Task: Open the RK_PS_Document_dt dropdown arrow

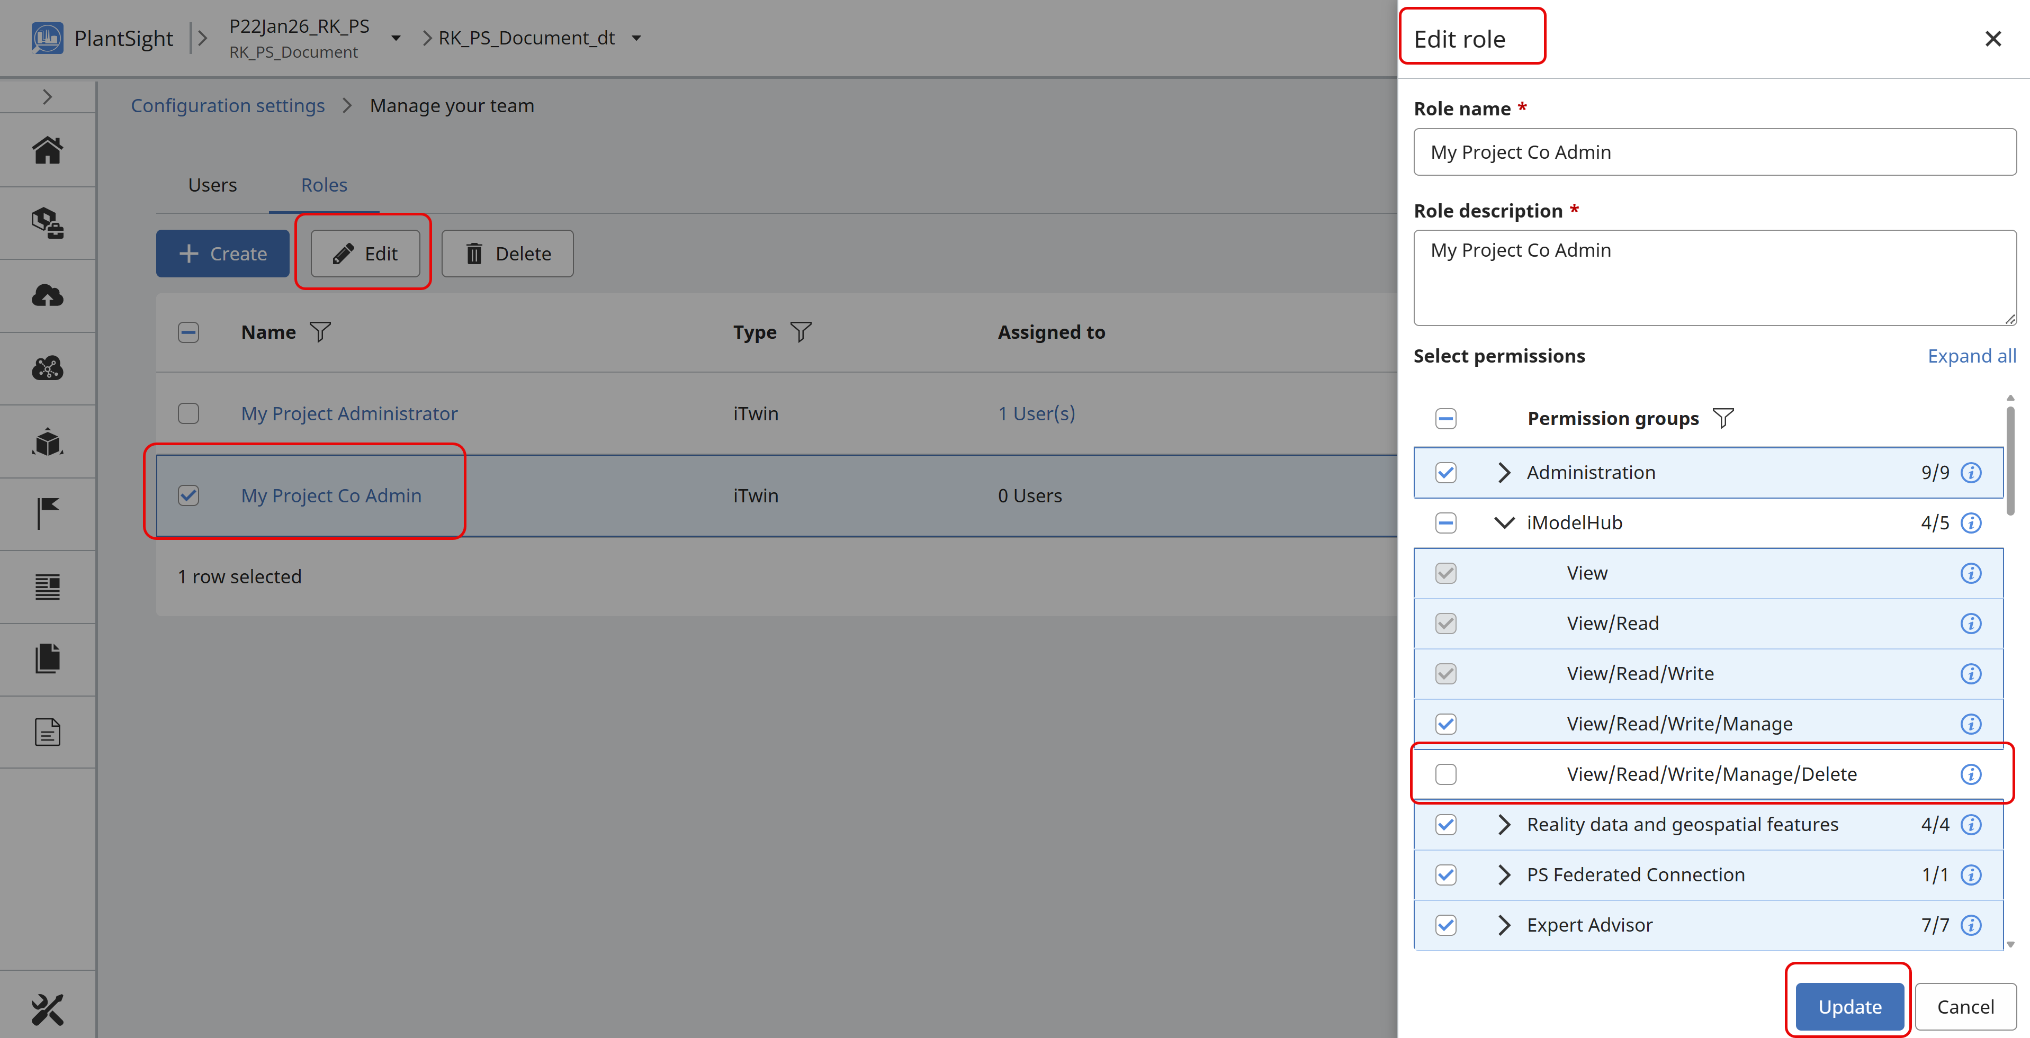Action: pos(637,38)
